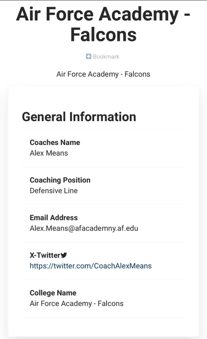Click the General Information heading
This screenshot has height=339, width=207.
point(79,117)
